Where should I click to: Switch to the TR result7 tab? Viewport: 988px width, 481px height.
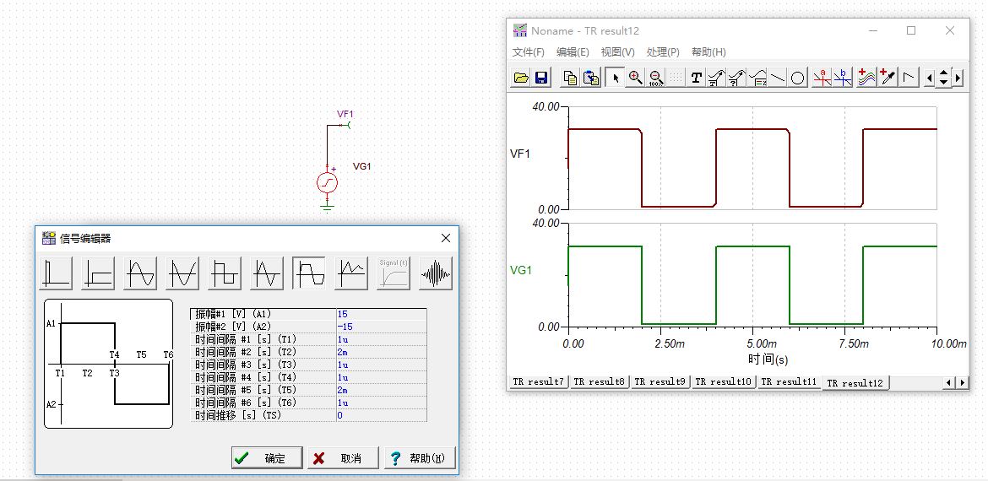tap(538, 381)
